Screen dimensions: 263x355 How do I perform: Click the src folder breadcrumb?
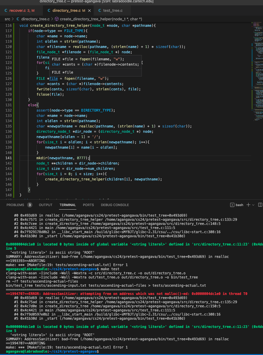tap(7, 19)
